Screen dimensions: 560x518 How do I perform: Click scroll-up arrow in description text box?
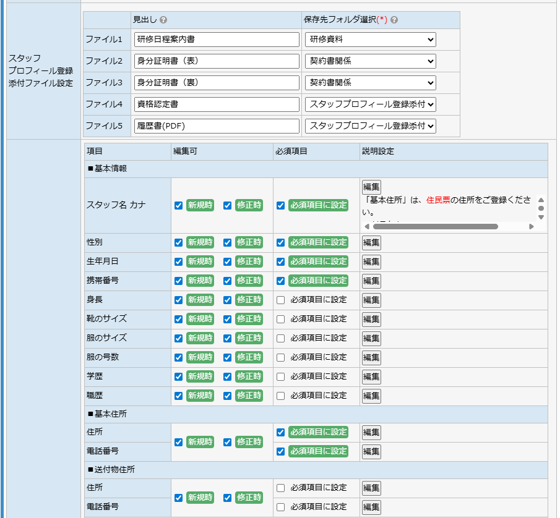541,200
